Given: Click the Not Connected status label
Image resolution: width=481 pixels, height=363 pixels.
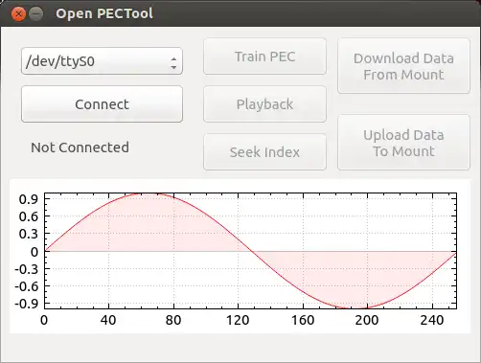Looking at the screenshot, I should point(80,147).
